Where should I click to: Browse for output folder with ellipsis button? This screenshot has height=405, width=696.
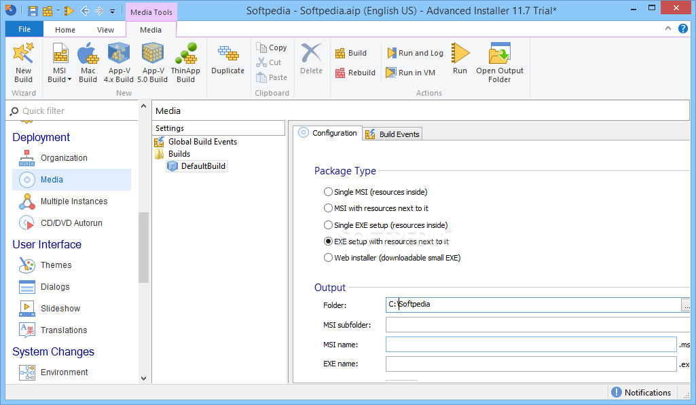[686, 306]
